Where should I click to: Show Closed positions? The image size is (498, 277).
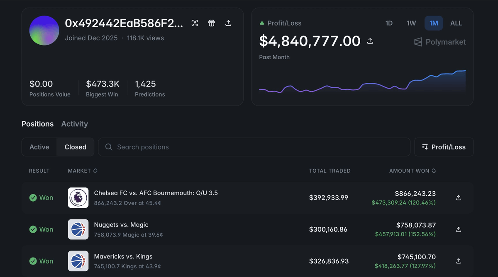[x=76, y=147]
